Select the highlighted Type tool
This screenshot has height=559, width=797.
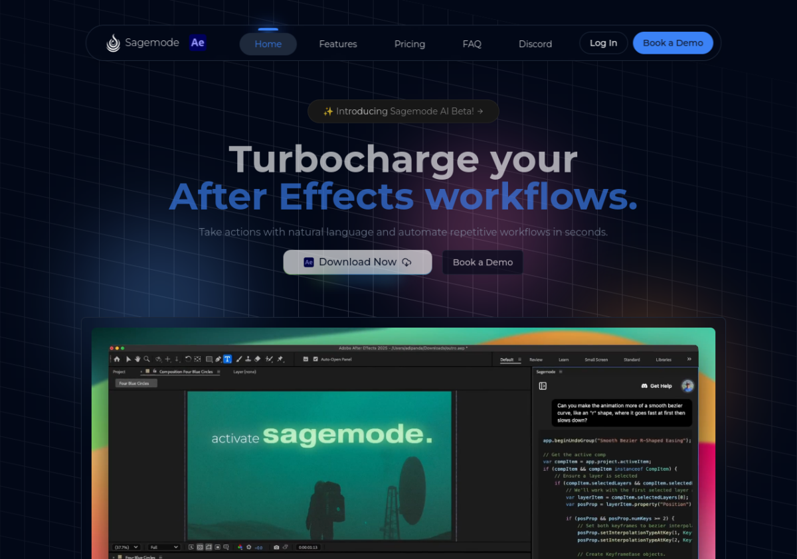[227, 359]
